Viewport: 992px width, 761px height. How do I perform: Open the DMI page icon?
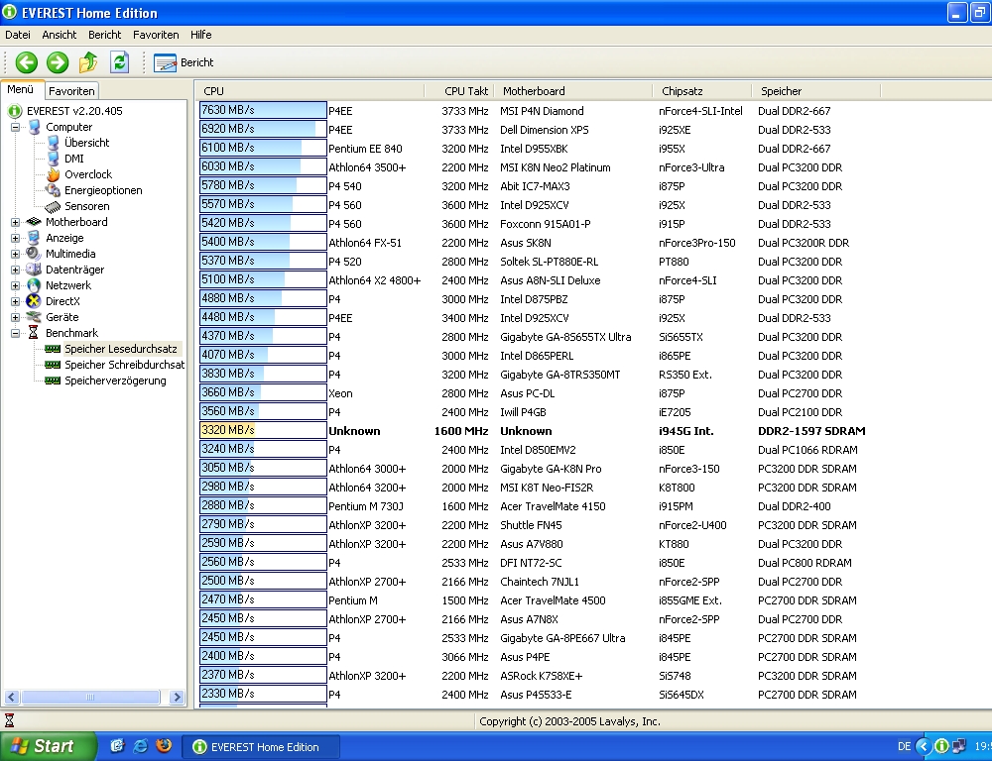point(54,159)
